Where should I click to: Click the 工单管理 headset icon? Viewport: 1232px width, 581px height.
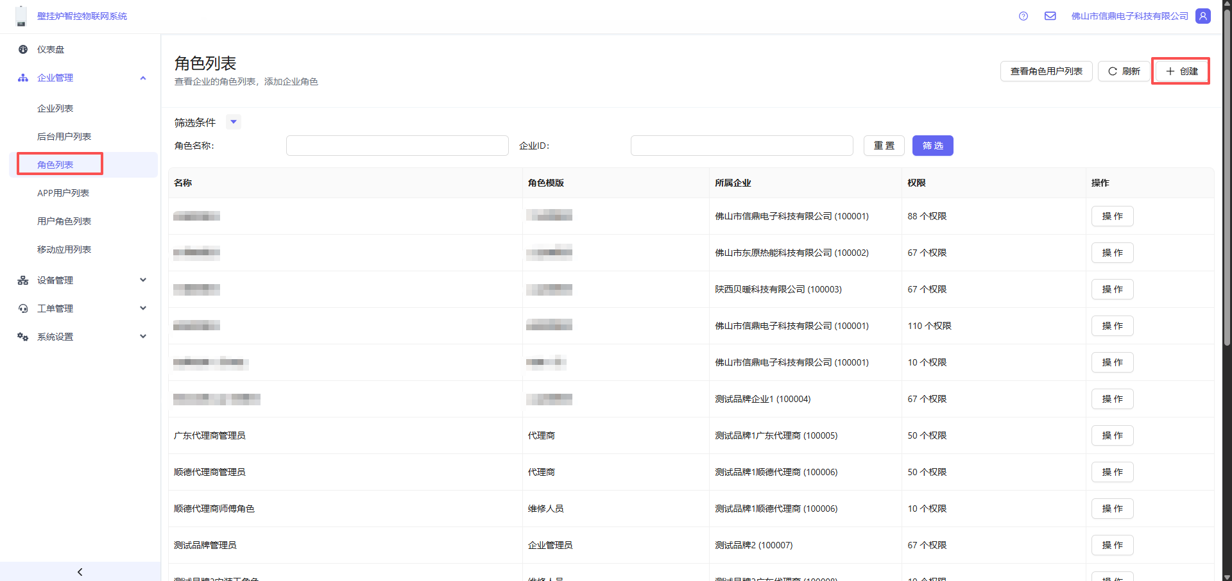pyautogui.click(x=23, y=308)
